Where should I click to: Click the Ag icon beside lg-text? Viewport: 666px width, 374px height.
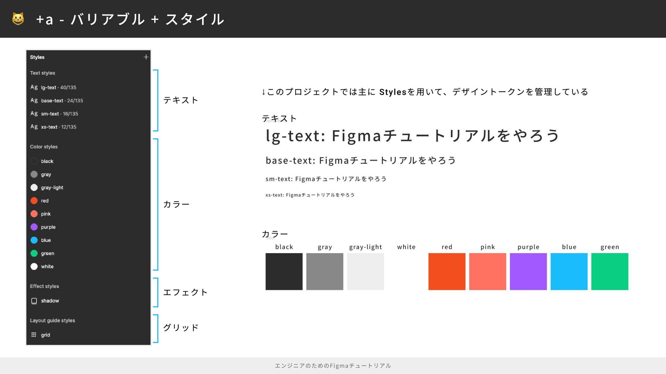pyautogui.click(x=34, y=87)
